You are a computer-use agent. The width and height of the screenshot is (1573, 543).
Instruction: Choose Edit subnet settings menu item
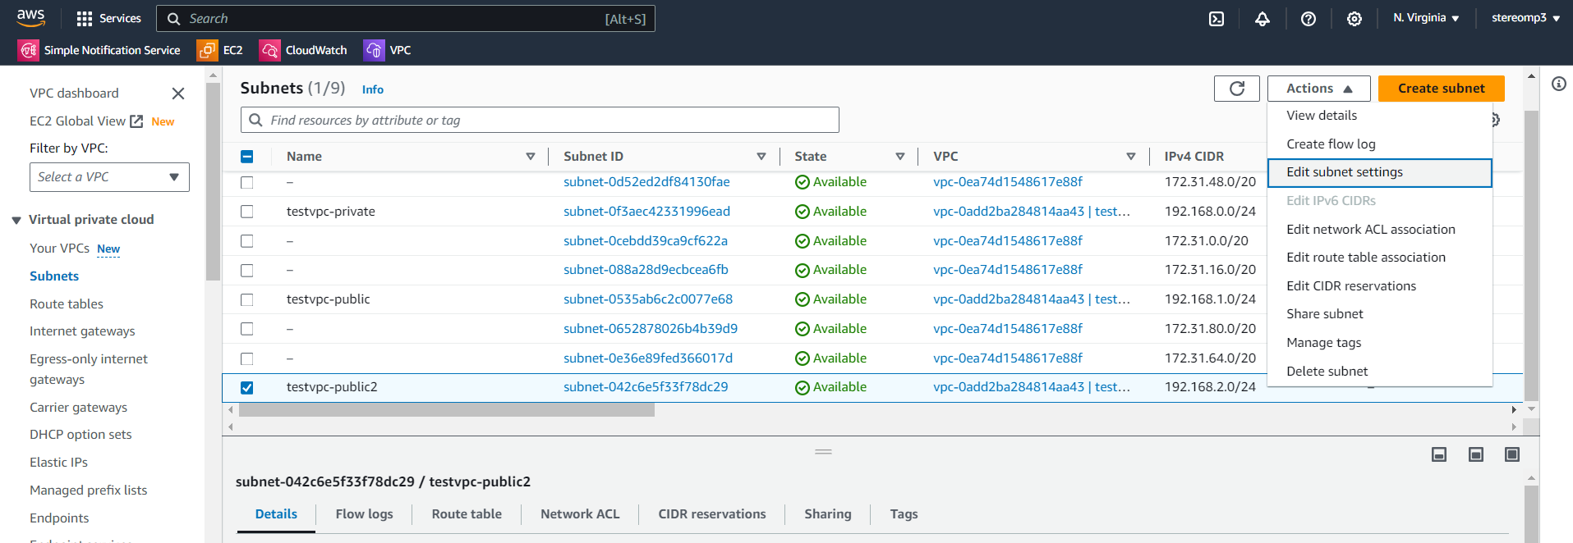point(1379,172)
